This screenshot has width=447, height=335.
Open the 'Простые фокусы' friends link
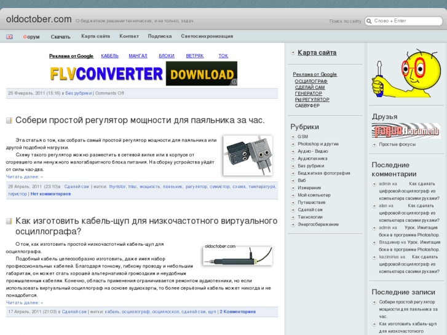click(x=397, y=144)
